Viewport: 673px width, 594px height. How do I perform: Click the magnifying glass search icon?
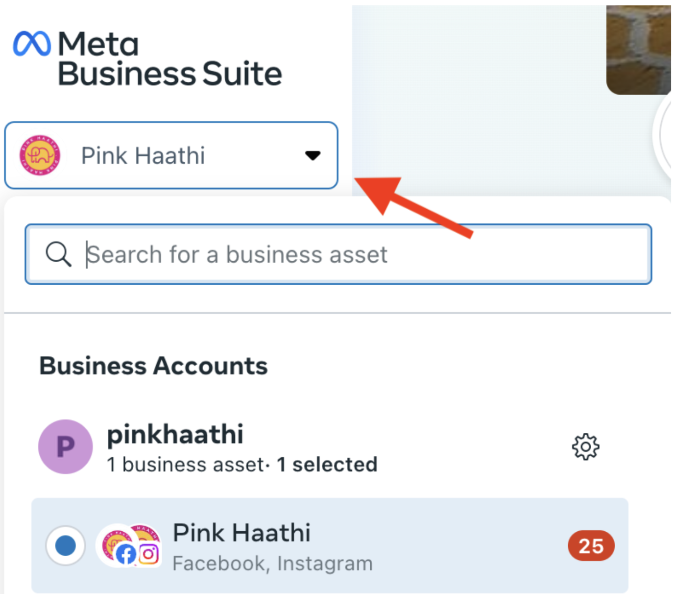pos(58,254)
